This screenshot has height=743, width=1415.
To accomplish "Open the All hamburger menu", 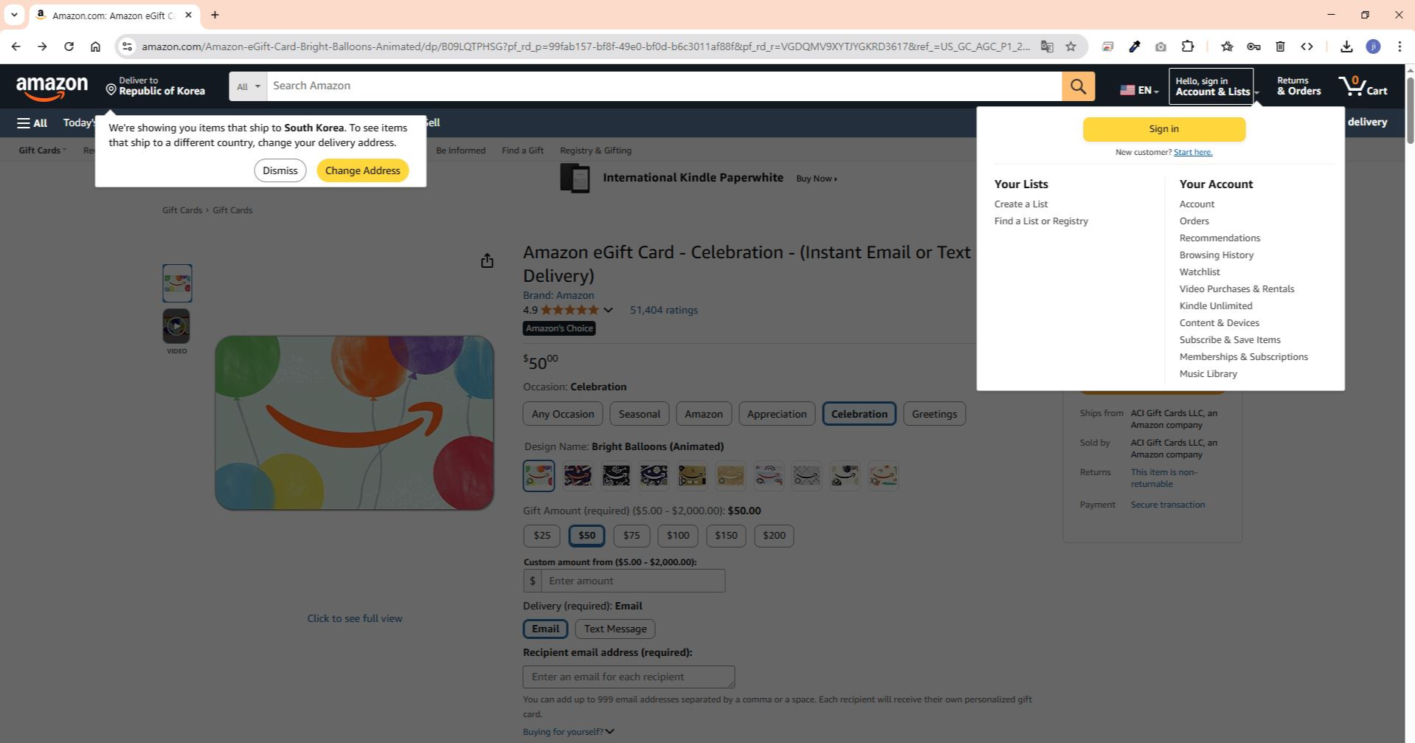I will tap(32, 123).
